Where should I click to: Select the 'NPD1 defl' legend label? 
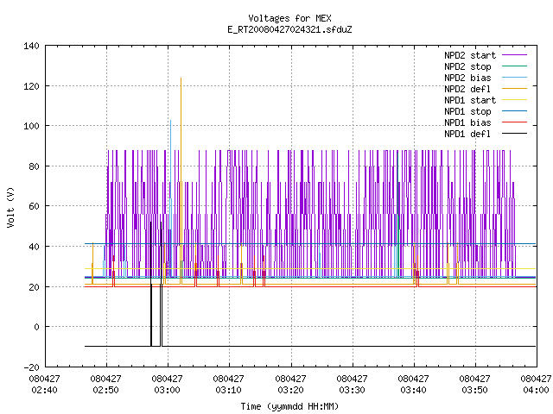pos(467,135)
